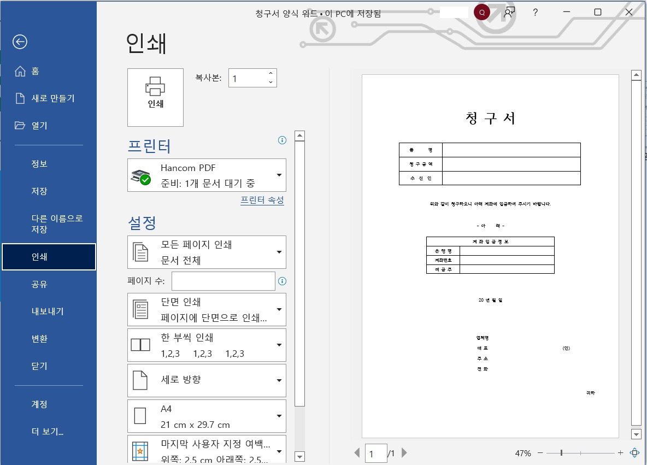Open the Hancom PDF printer dropdown

[x=207, y=175]
